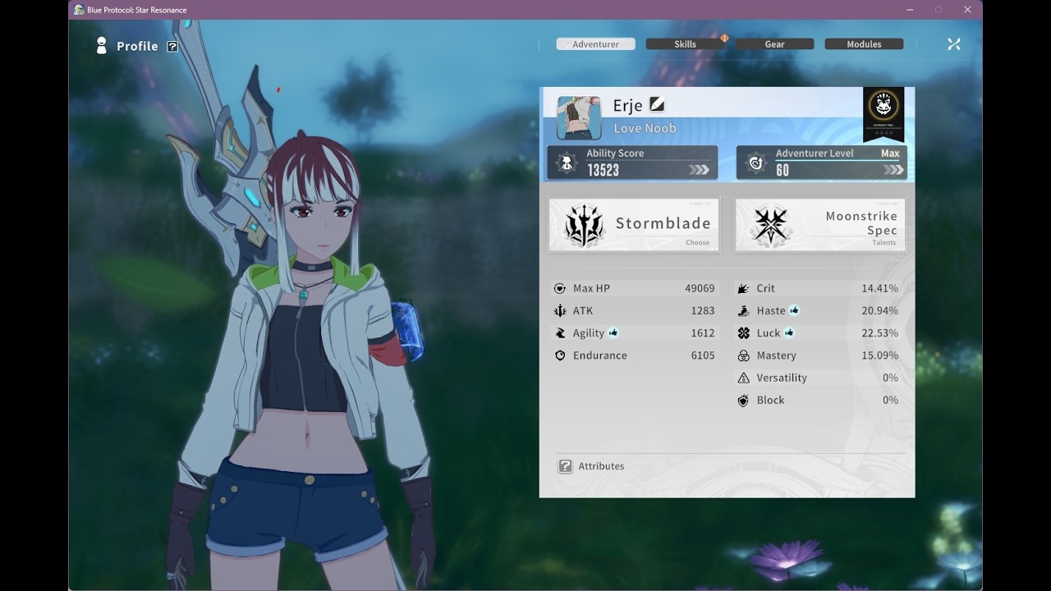Click the Luck clover icon
This screenshot has height=591, width=1051.
click(x=743, y=333)
